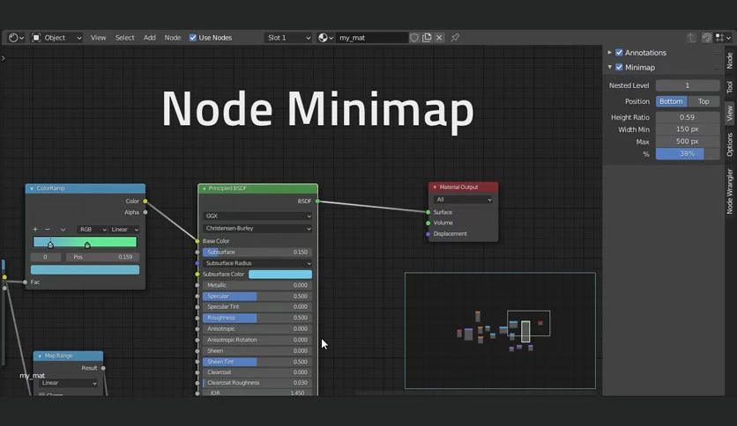Click the minus icon in ColorRamp
Image resolution: width=737 pixels, height=426 pixels.
coord(48,230)
